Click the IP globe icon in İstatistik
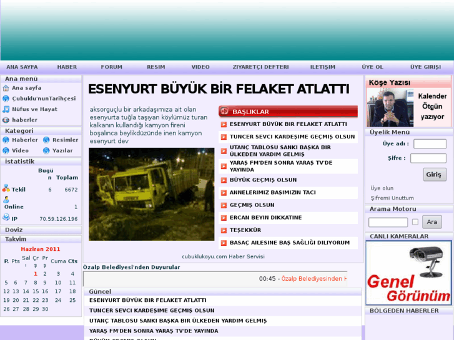 6,217
